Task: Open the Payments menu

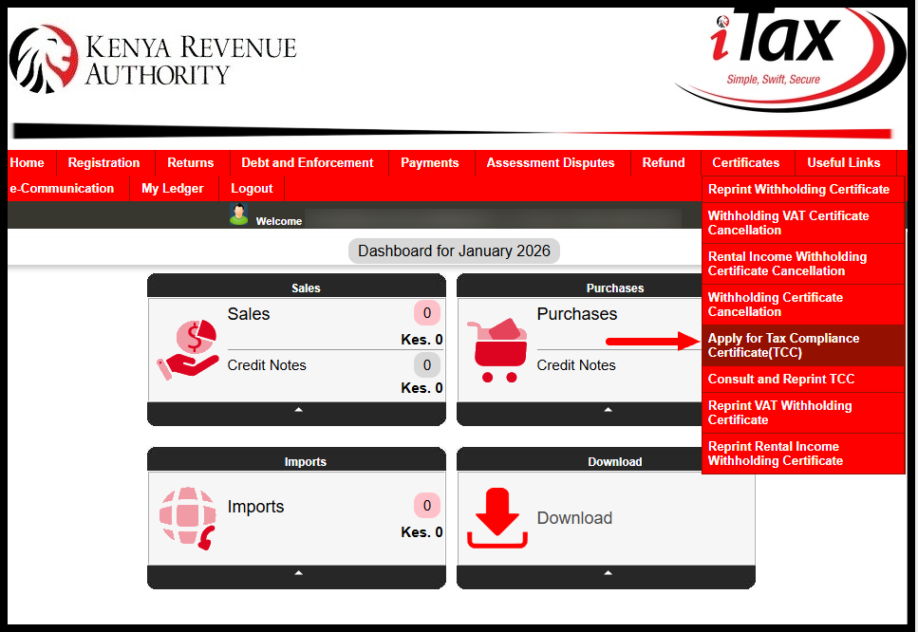Action: (x=429, y=162)
